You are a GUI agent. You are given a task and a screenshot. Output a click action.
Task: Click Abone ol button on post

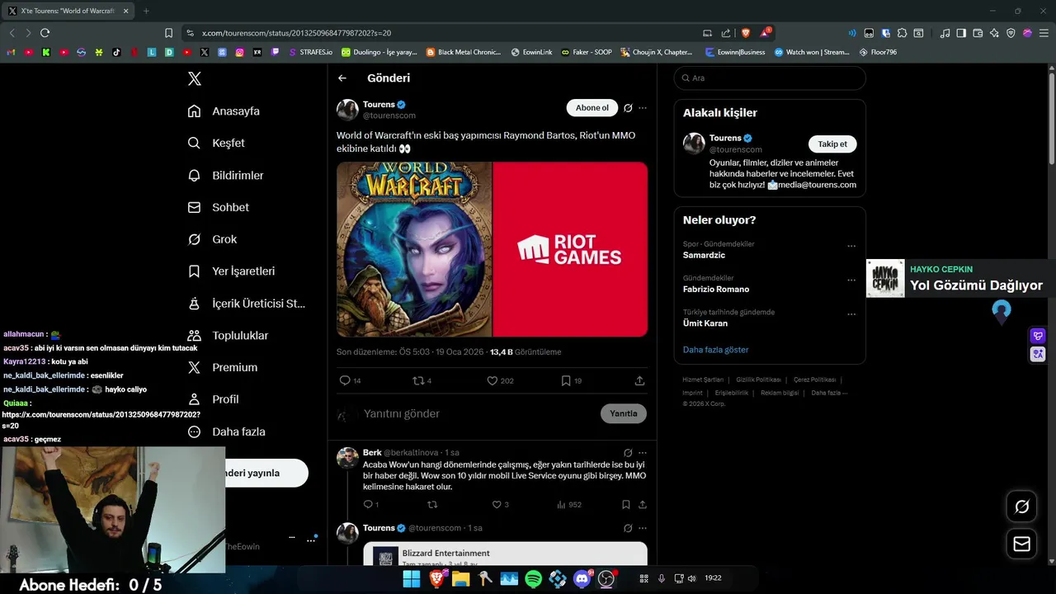[592, 108]
